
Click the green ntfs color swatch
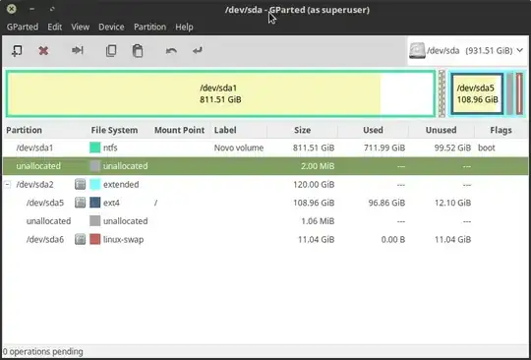[x=94, y=148]
